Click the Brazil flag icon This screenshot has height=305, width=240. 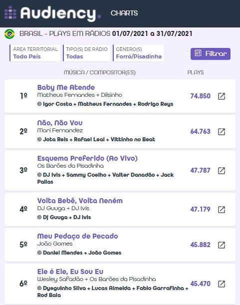point(9,34)
